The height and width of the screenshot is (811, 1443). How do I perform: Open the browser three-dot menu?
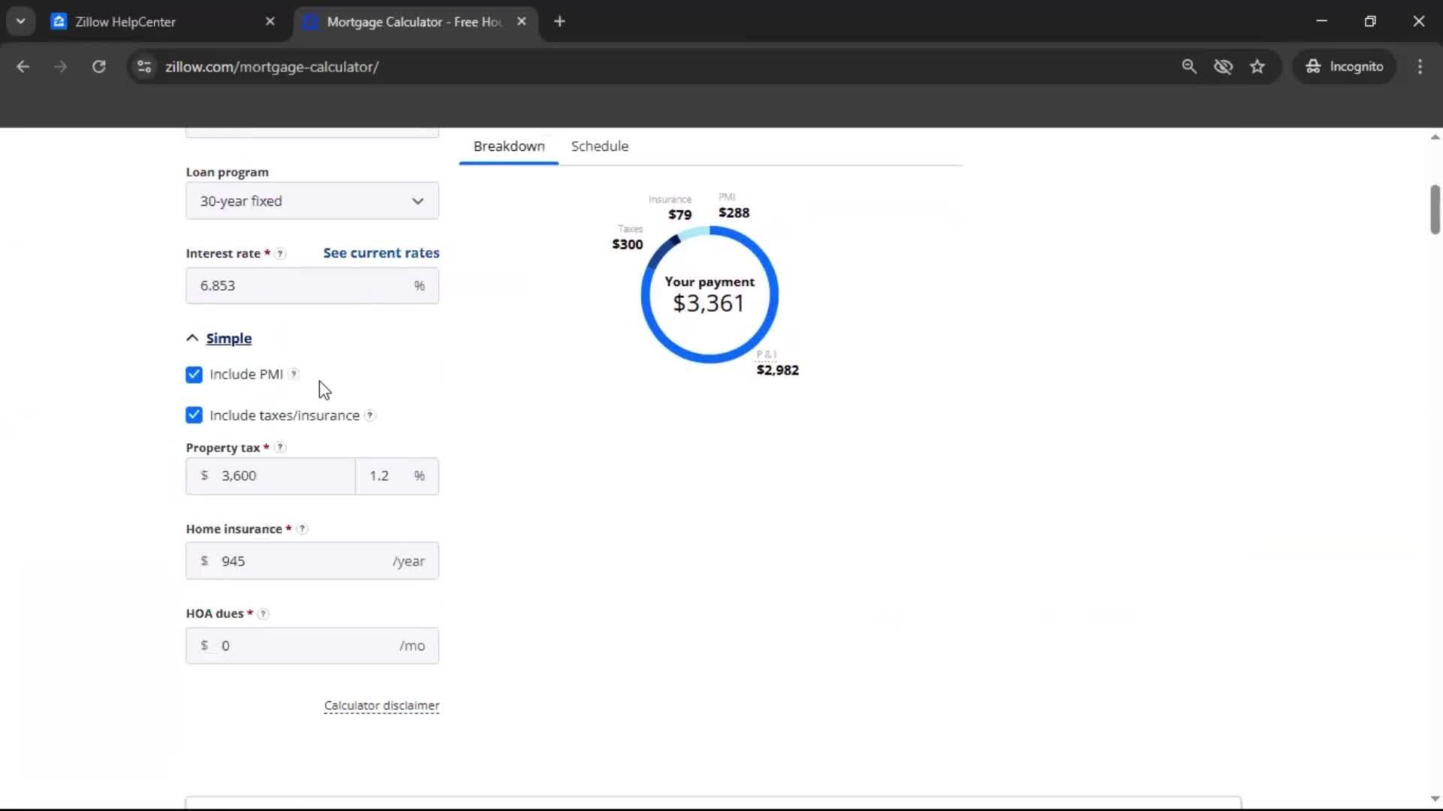point(1420,66)
